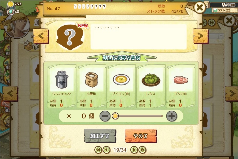Click the unknown recipe question mark silhouette
Screen dimensions: 238x159
pyautogui.click(x=70, y=37)
